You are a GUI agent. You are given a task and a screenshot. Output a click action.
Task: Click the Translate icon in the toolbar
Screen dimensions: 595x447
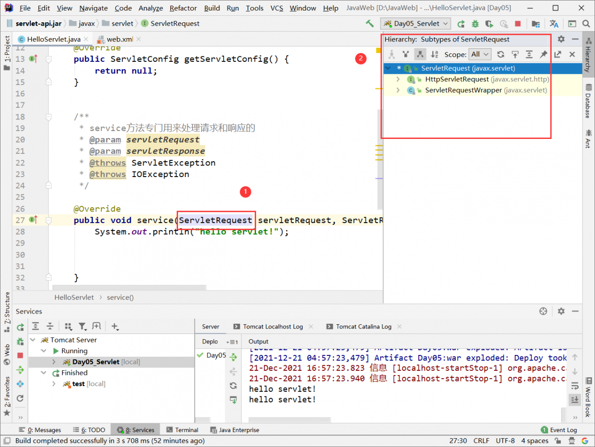tap(554, 24)
